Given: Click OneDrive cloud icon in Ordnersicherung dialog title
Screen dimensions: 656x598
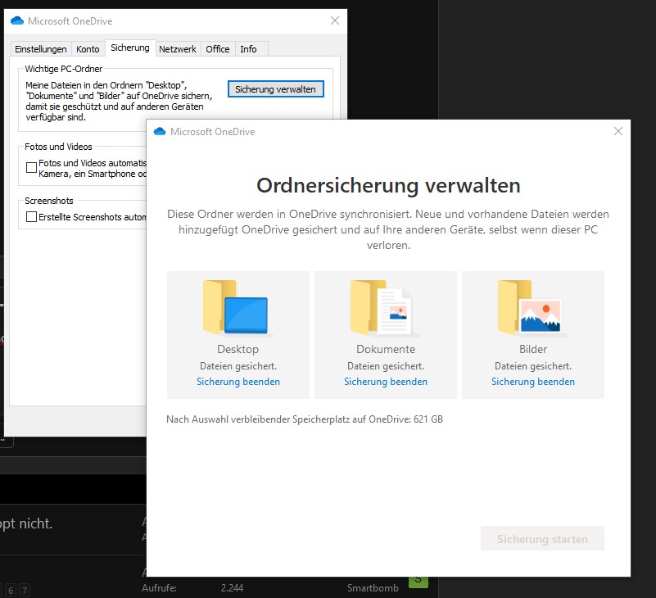Looking at the screenshot, I should click(x=160, y=132).
